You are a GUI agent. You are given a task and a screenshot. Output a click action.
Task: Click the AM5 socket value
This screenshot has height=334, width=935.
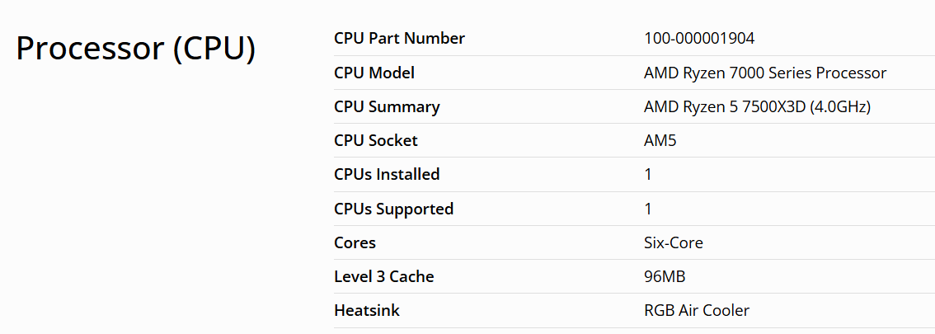(x=660, y=140)
